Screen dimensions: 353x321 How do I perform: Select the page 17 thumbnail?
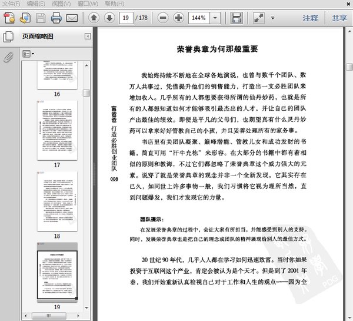pos(57,131)
